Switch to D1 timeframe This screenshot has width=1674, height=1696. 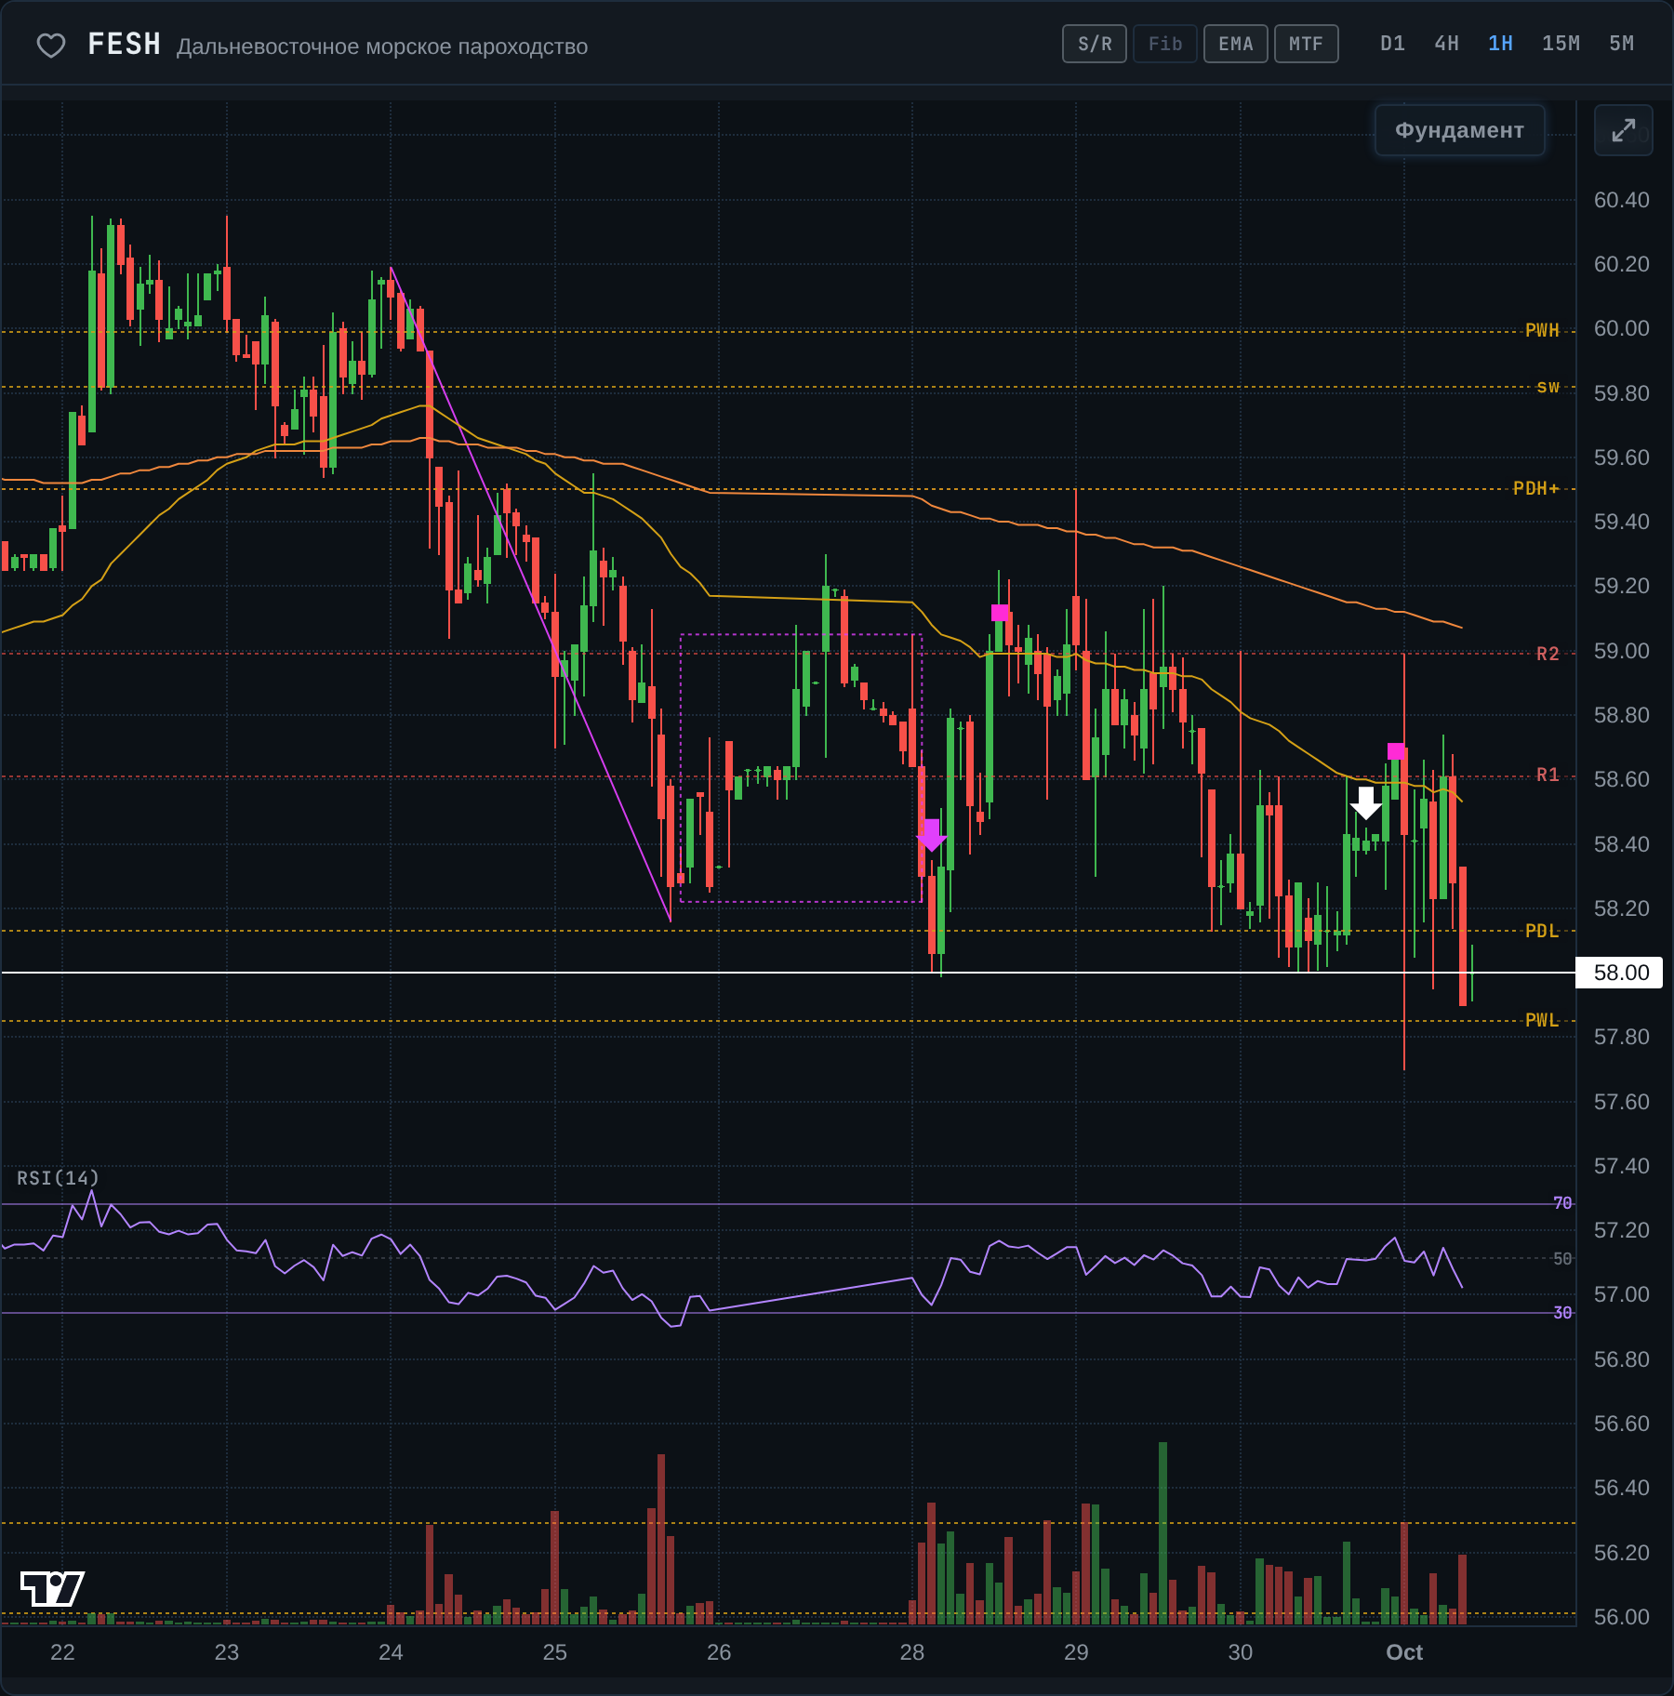1392,44
